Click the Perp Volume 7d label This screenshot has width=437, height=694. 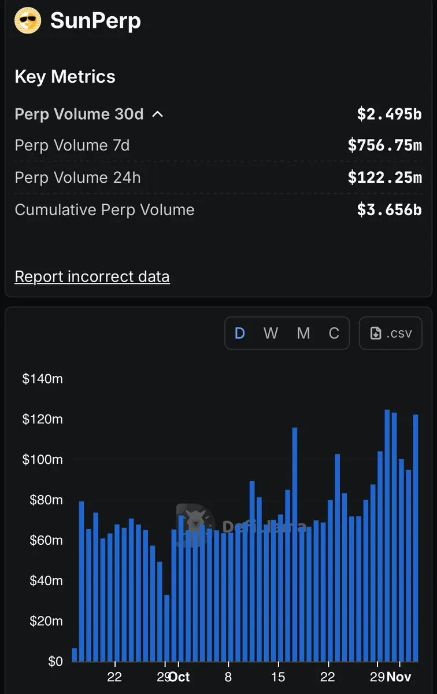click(72, 145)
